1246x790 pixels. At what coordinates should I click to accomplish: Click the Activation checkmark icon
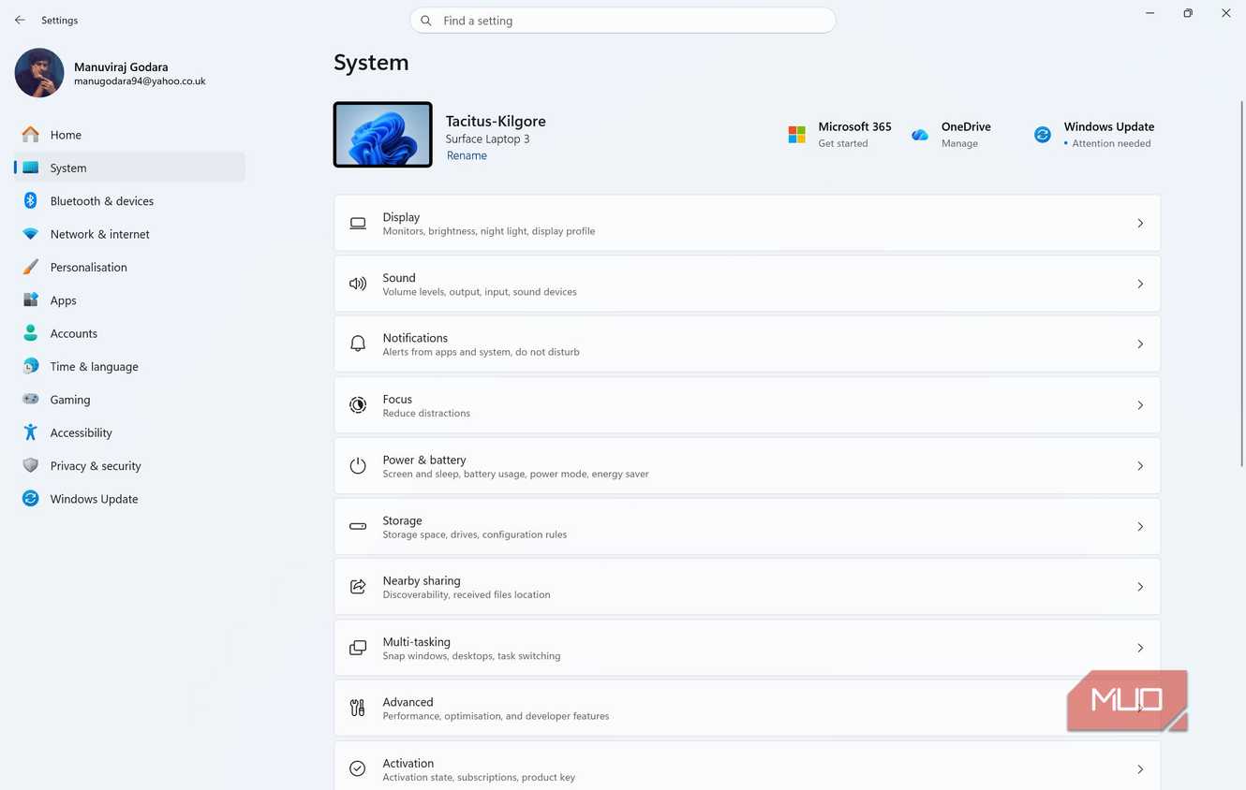point(358,768)
